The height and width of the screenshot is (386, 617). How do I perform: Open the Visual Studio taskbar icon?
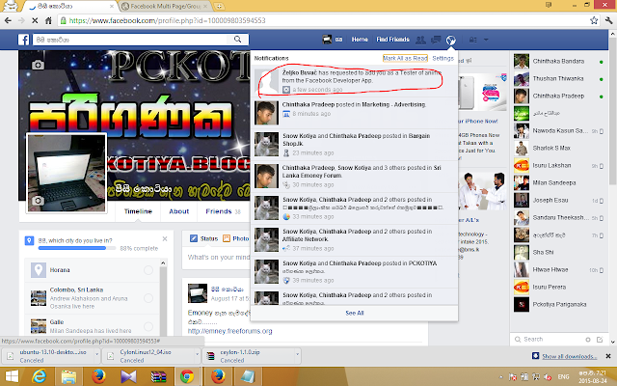click(128, 376)
